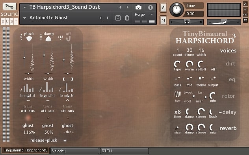Open the instrument info icon
The height and width of the screenshot is (155, 249).
pos(150,7)
